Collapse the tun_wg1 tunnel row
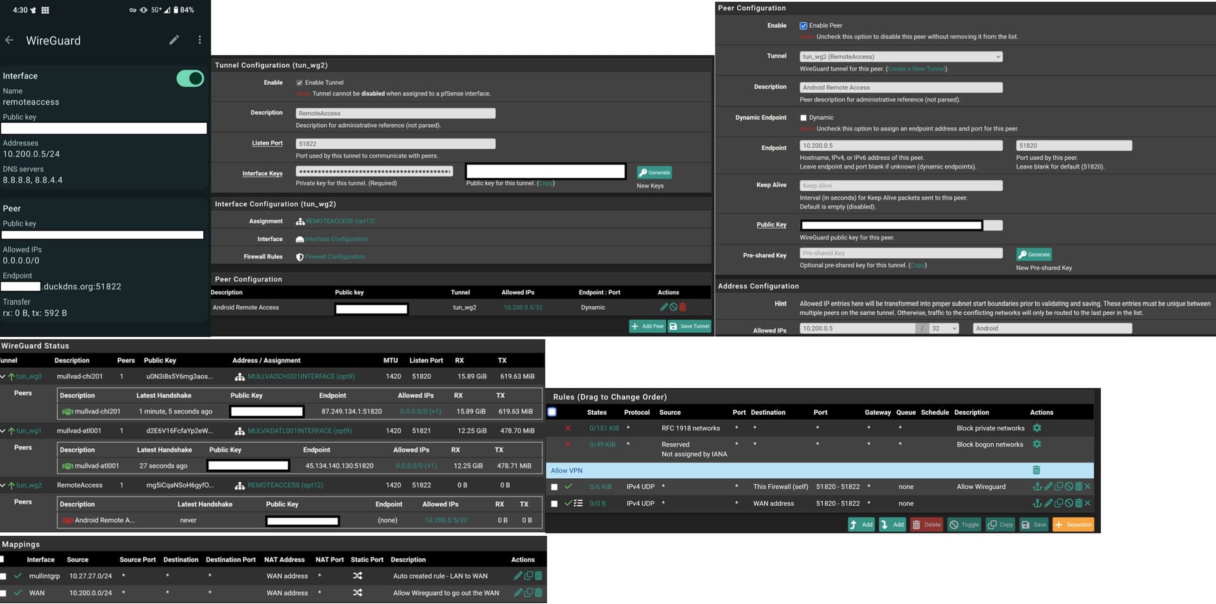The height and width of the screenshot is (604, 1216). coord(3,431)
